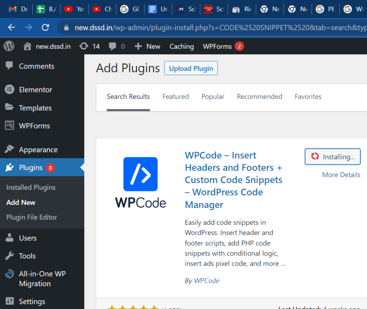Click the padlock site info icon
367x309 pixels.
coord(66,28)
